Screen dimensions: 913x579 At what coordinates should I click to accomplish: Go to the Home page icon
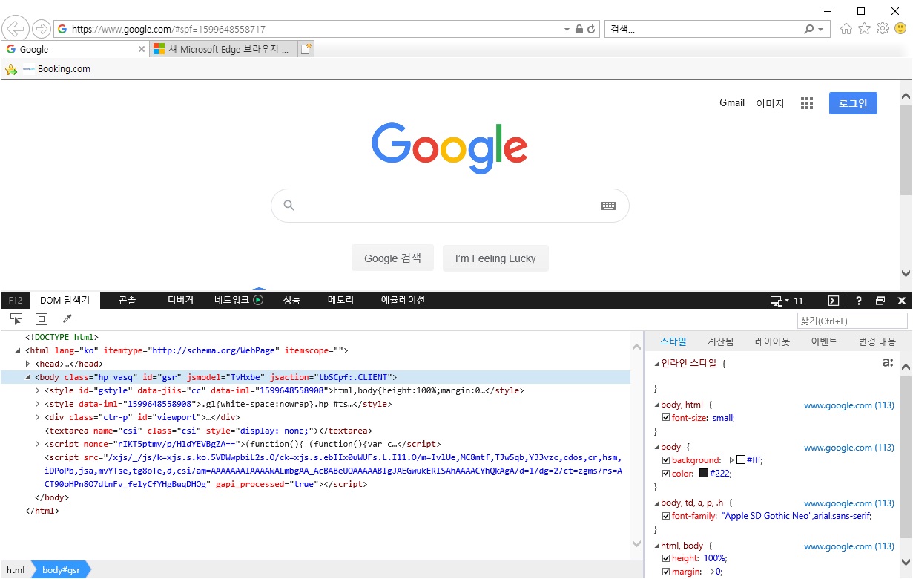846,29
